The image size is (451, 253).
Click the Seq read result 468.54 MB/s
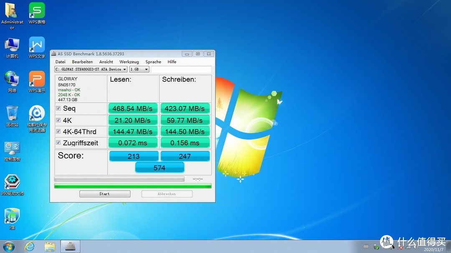[133, 108]
